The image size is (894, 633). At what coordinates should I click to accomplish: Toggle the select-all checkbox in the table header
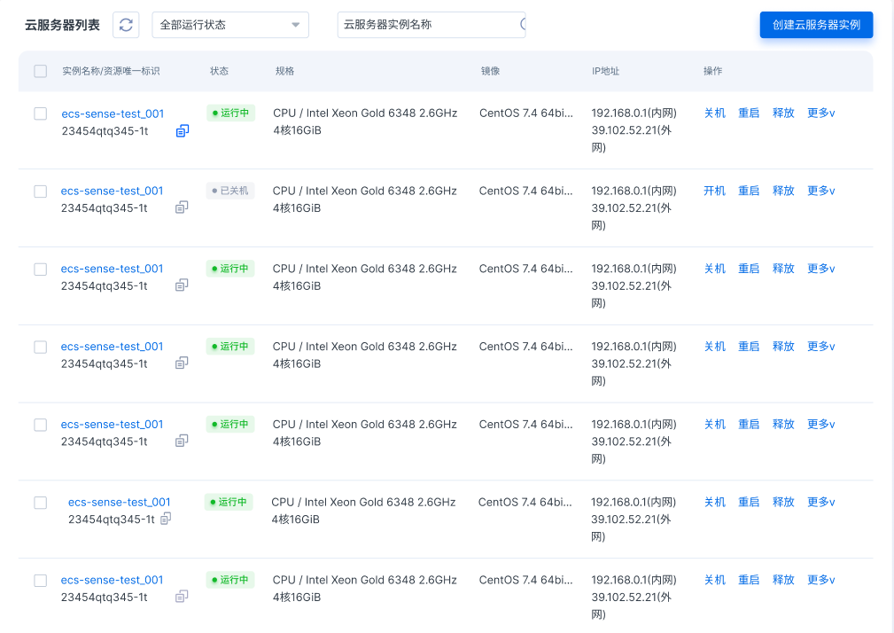coord(41,71)
